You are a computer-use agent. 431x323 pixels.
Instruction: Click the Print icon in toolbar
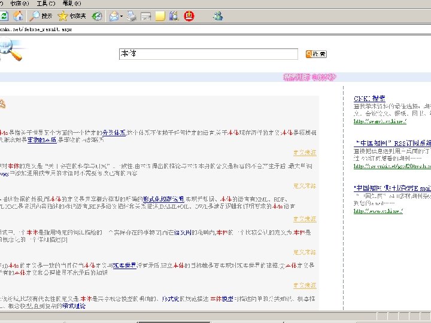[132, 16]
